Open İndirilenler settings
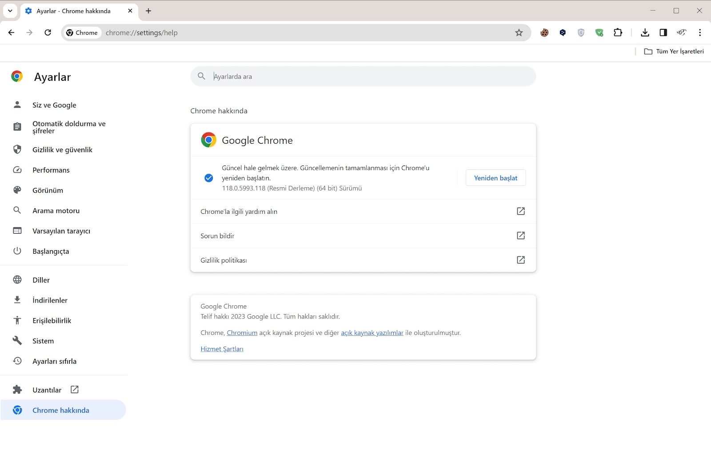The height and width of the screenshot is (468, 711). click(64, 300)
